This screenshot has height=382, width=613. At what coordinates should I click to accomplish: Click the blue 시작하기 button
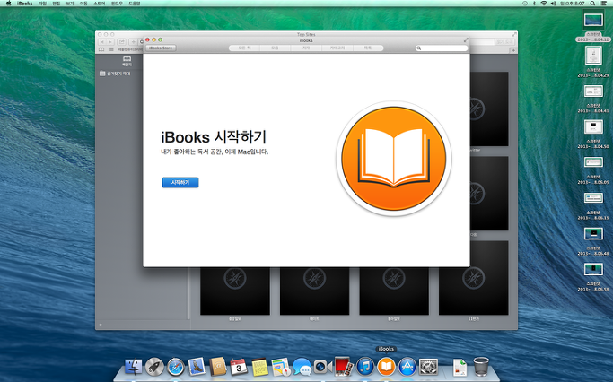coord(180,182)
